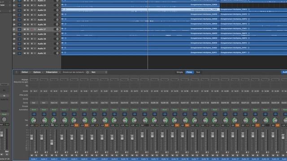Viewport: 287px width, 161px height.
Task: Click the Audio 17 mixer channel waveform icon
Action: click(x=195, y=114)
